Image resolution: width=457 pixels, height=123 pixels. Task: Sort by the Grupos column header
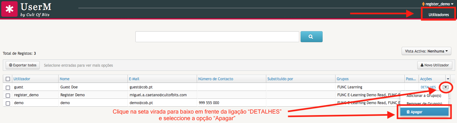click(342, 79)
